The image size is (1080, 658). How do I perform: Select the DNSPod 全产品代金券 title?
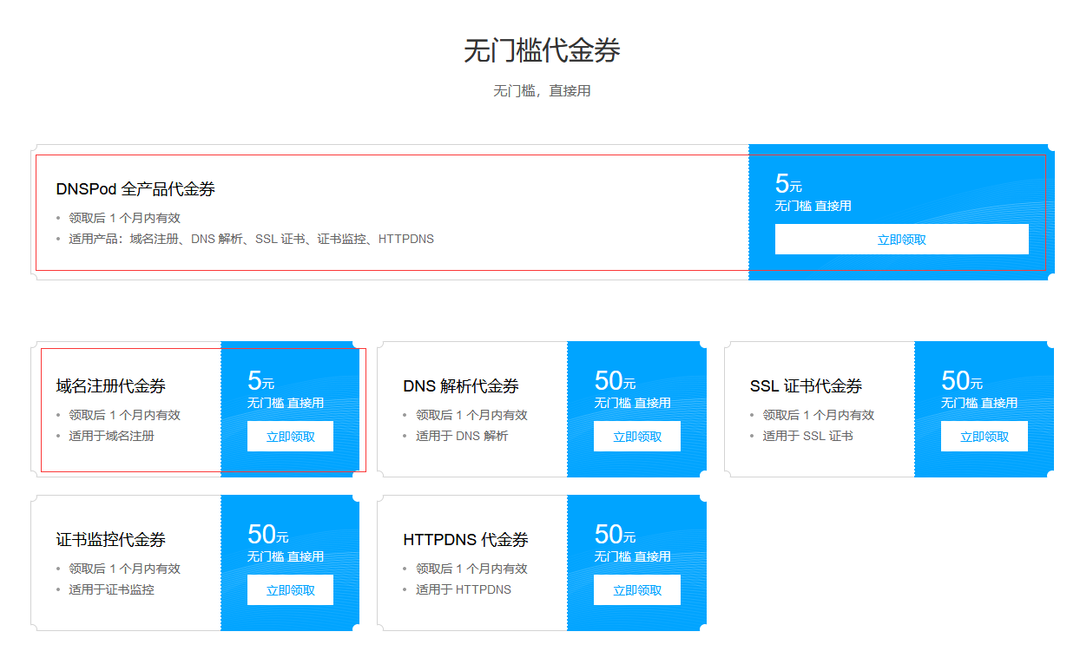[x=135, y=189]
